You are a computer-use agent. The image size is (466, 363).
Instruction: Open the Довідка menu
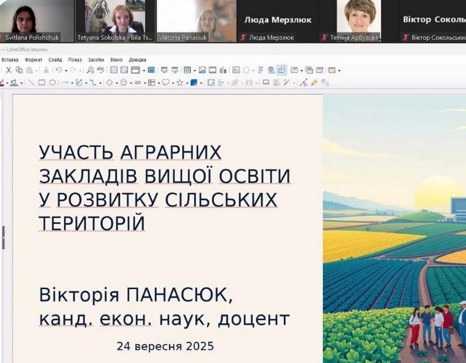[137, 60]
